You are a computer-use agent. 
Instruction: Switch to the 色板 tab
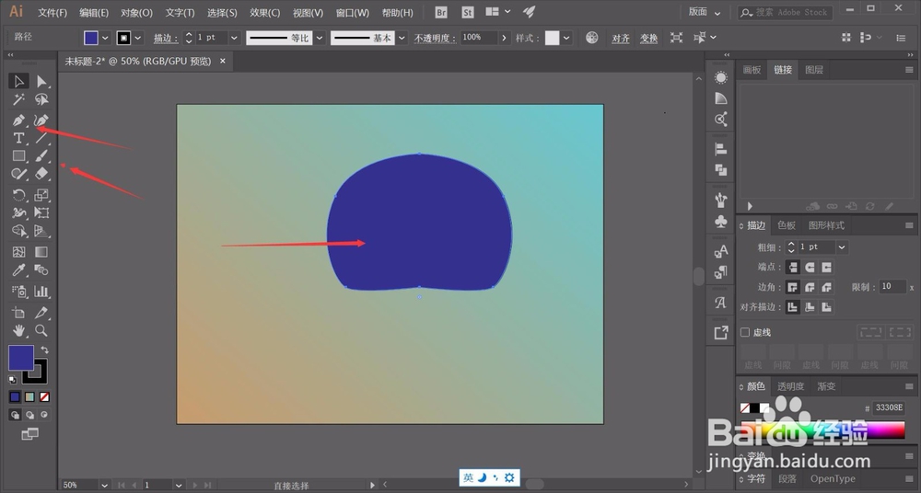[786, 225]
